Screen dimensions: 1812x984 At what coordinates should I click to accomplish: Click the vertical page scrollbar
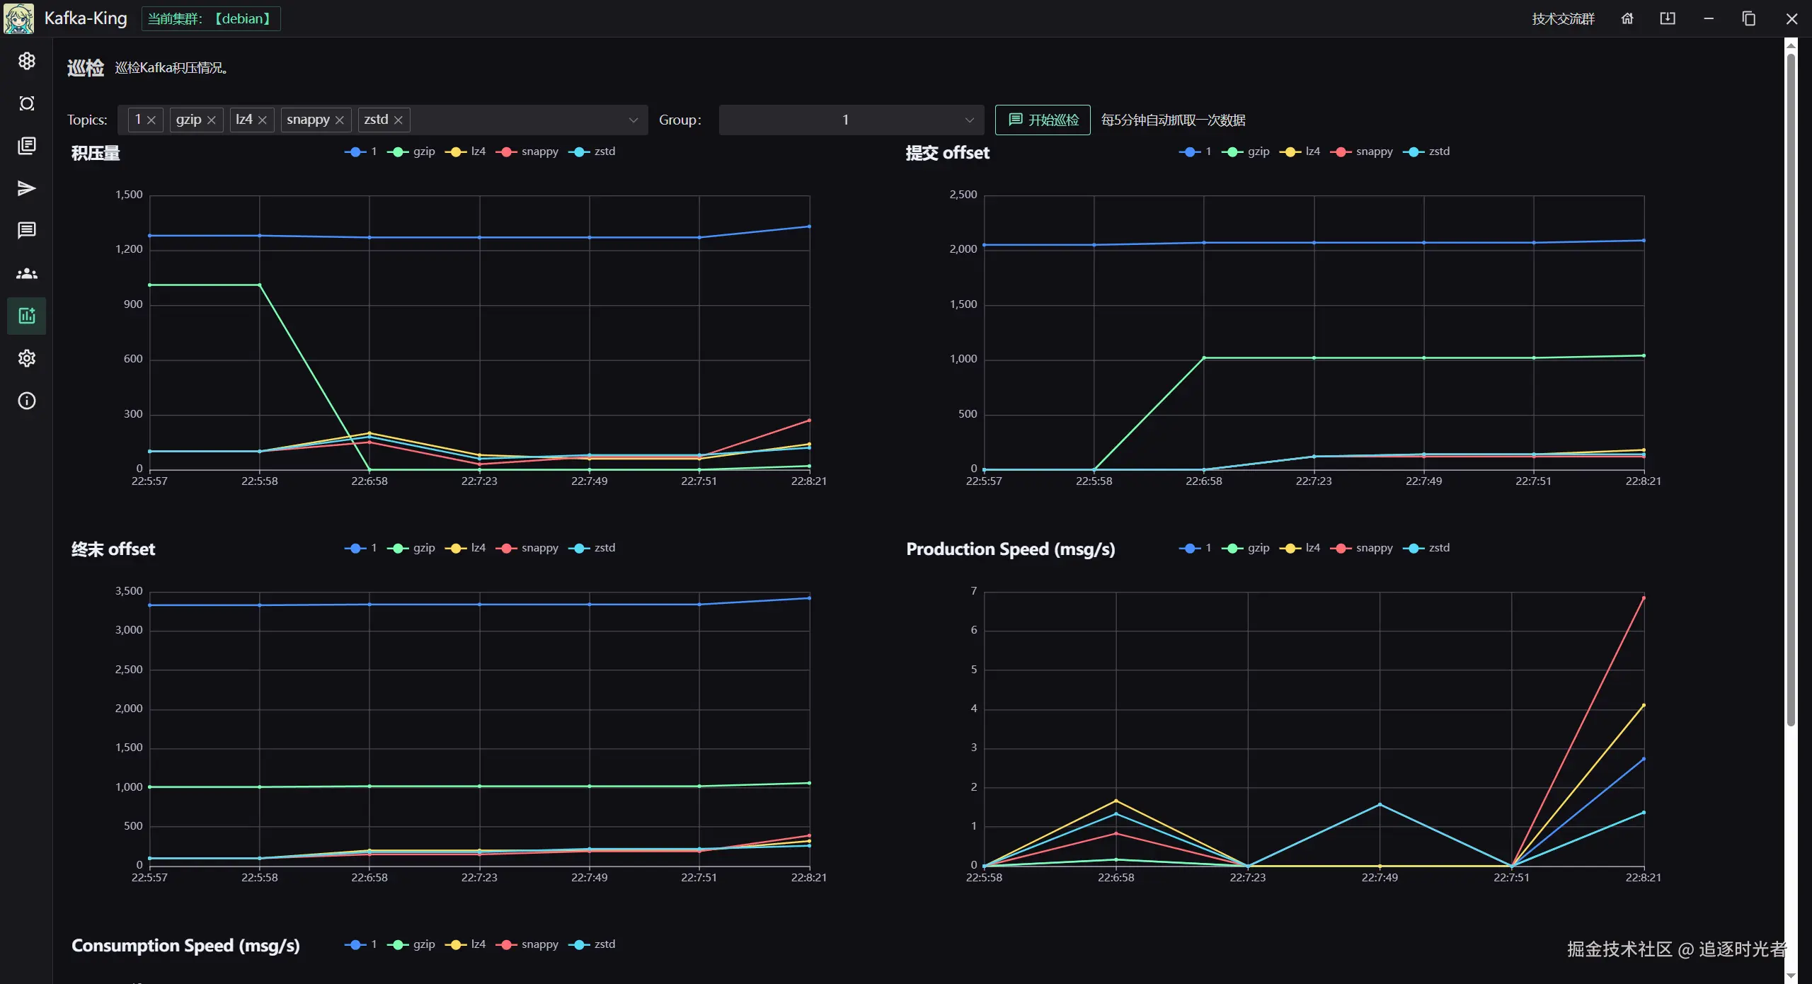[1791, 389]
